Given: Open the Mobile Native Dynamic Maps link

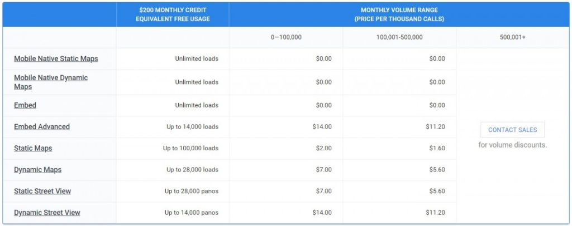Looking at the screenshot, I should click(51, 82).
